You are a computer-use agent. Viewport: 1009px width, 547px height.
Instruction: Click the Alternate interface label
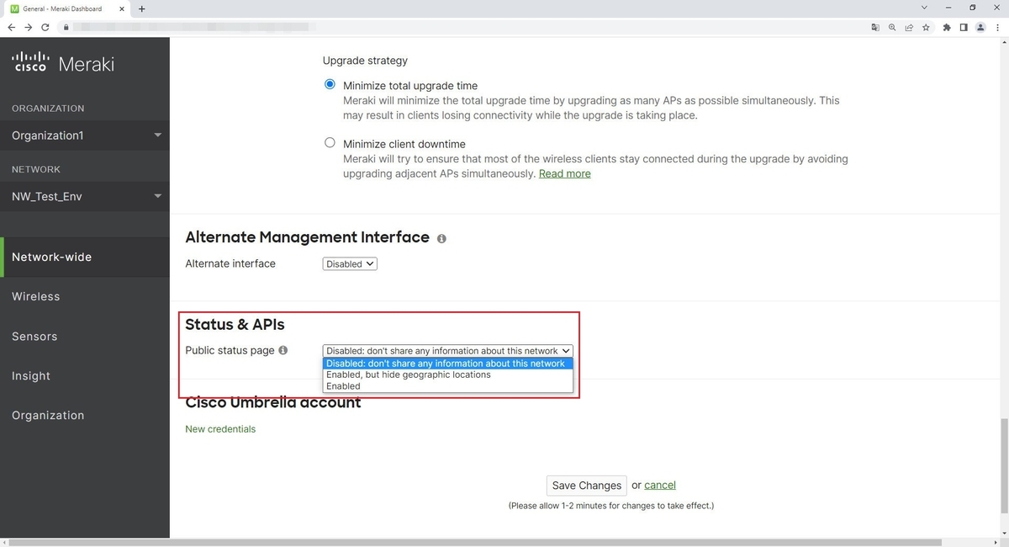tap(230, 263)
